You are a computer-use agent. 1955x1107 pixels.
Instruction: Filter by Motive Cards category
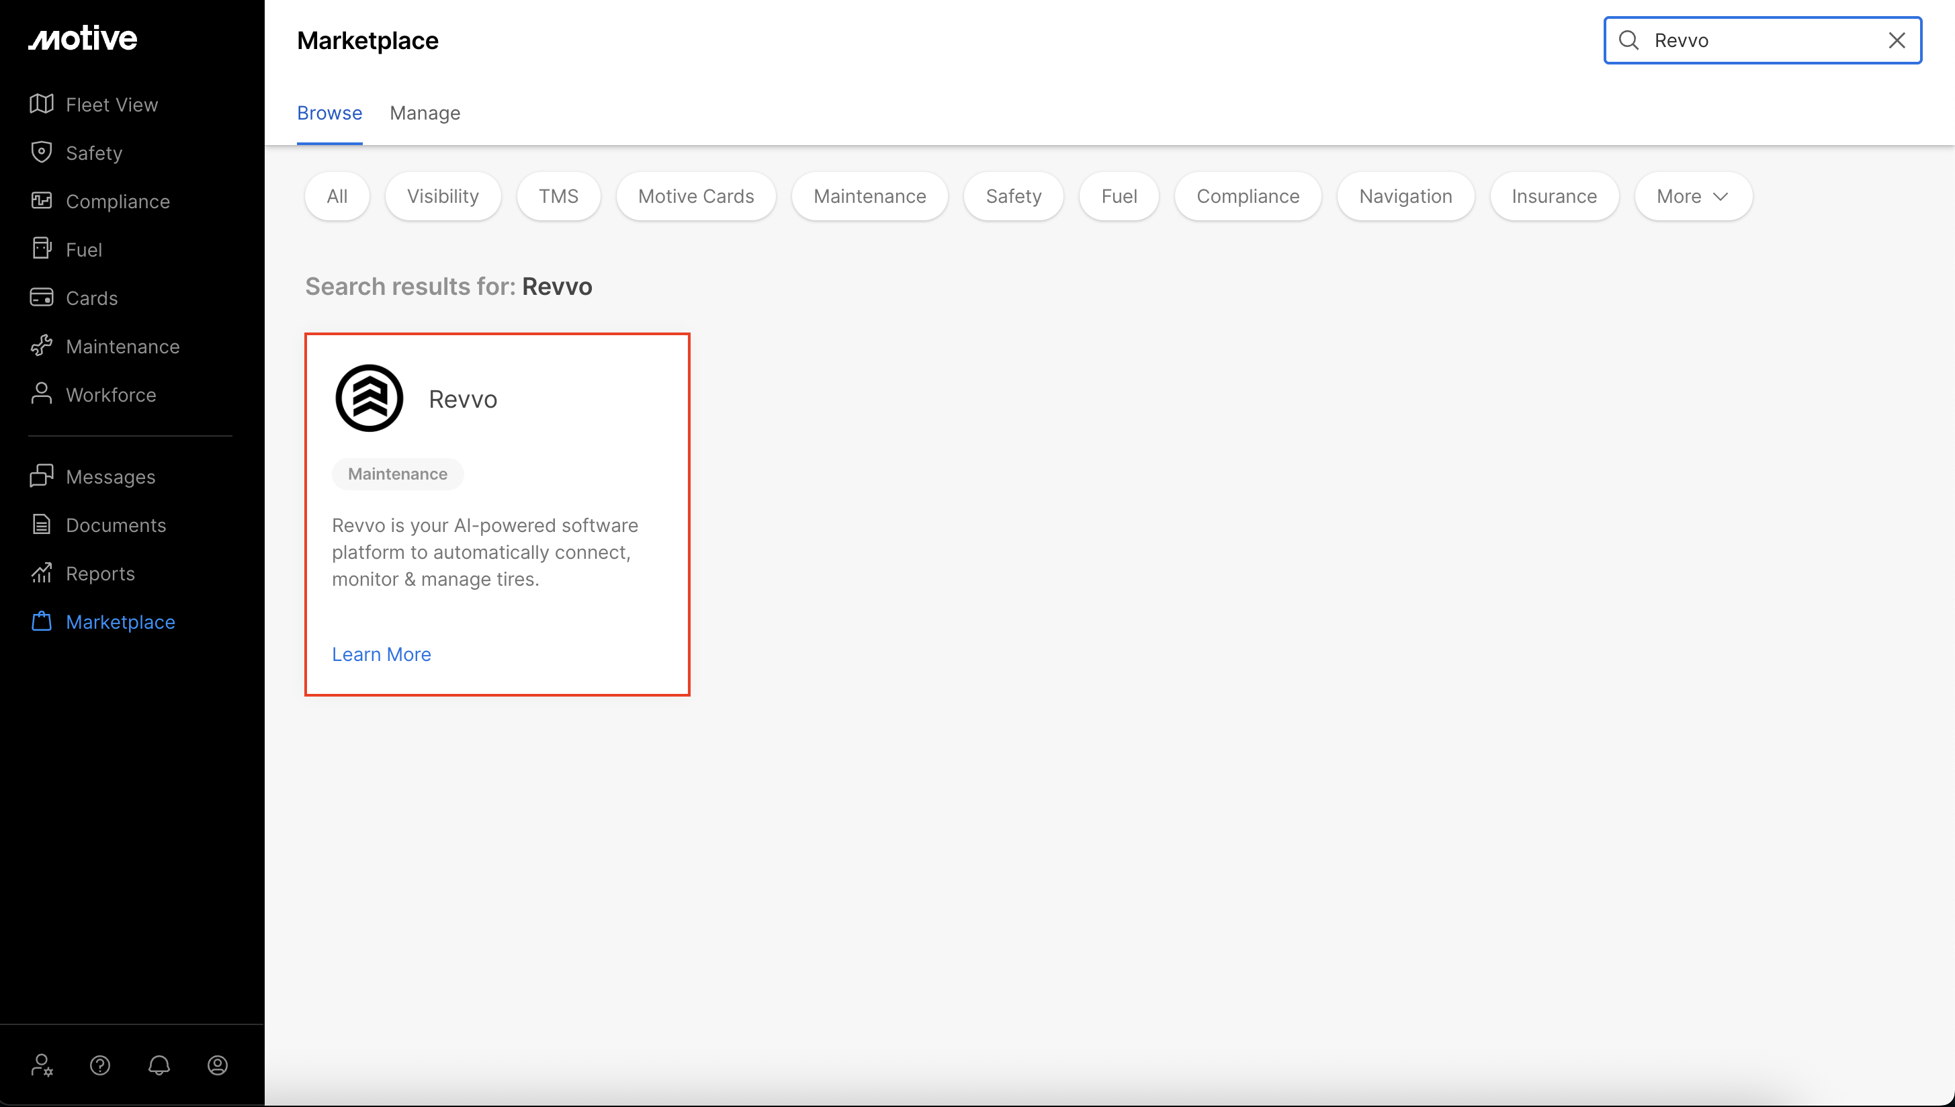pyautogui.click(x=697, y=196)
